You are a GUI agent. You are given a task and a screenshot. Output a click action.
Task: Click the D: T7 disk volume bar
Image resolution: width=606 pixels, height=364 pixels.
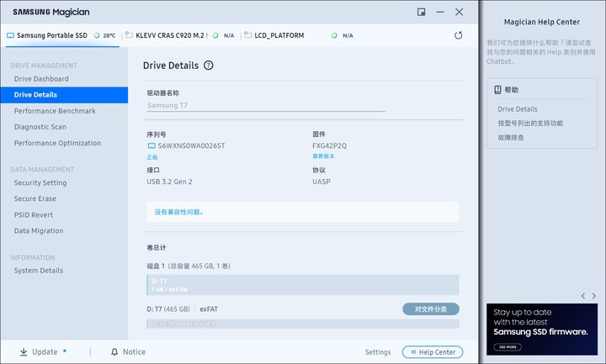tap(303, 285)
